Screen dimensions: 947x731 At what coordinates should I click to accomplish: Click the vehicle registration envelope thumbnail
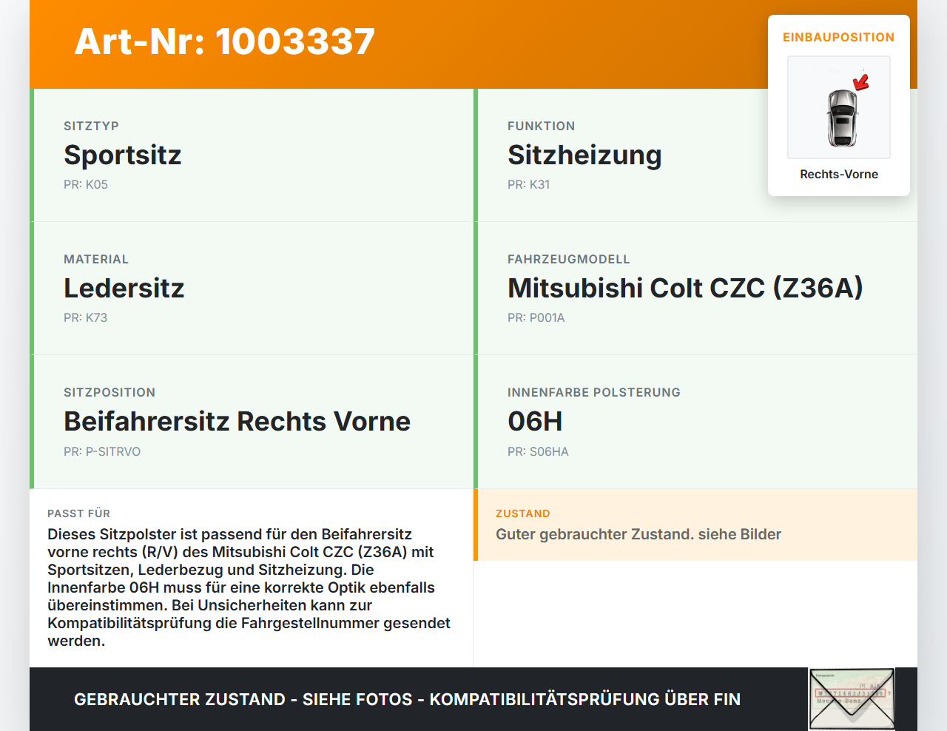tap(852, 699)
